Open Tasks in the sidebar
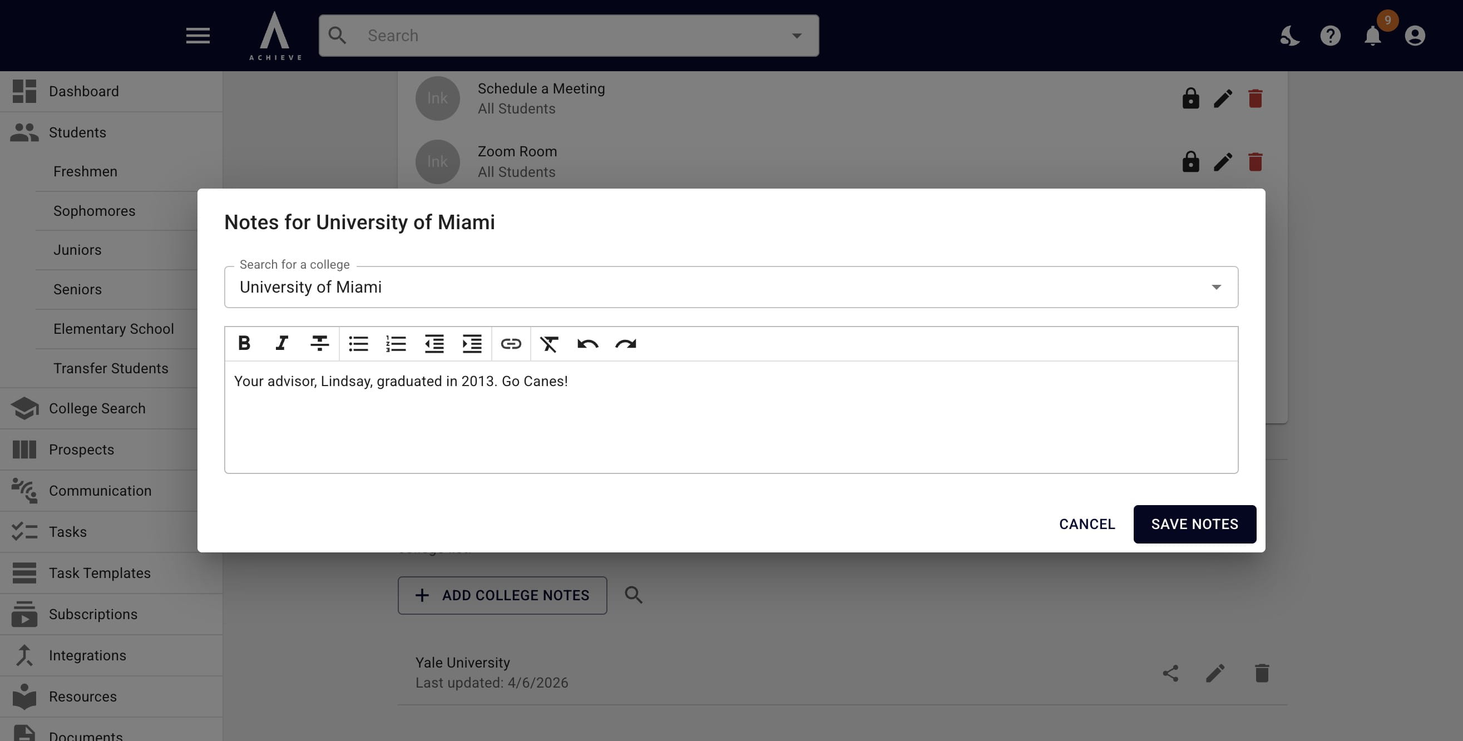Viewport: 1463px width, 741px height. 99,531
